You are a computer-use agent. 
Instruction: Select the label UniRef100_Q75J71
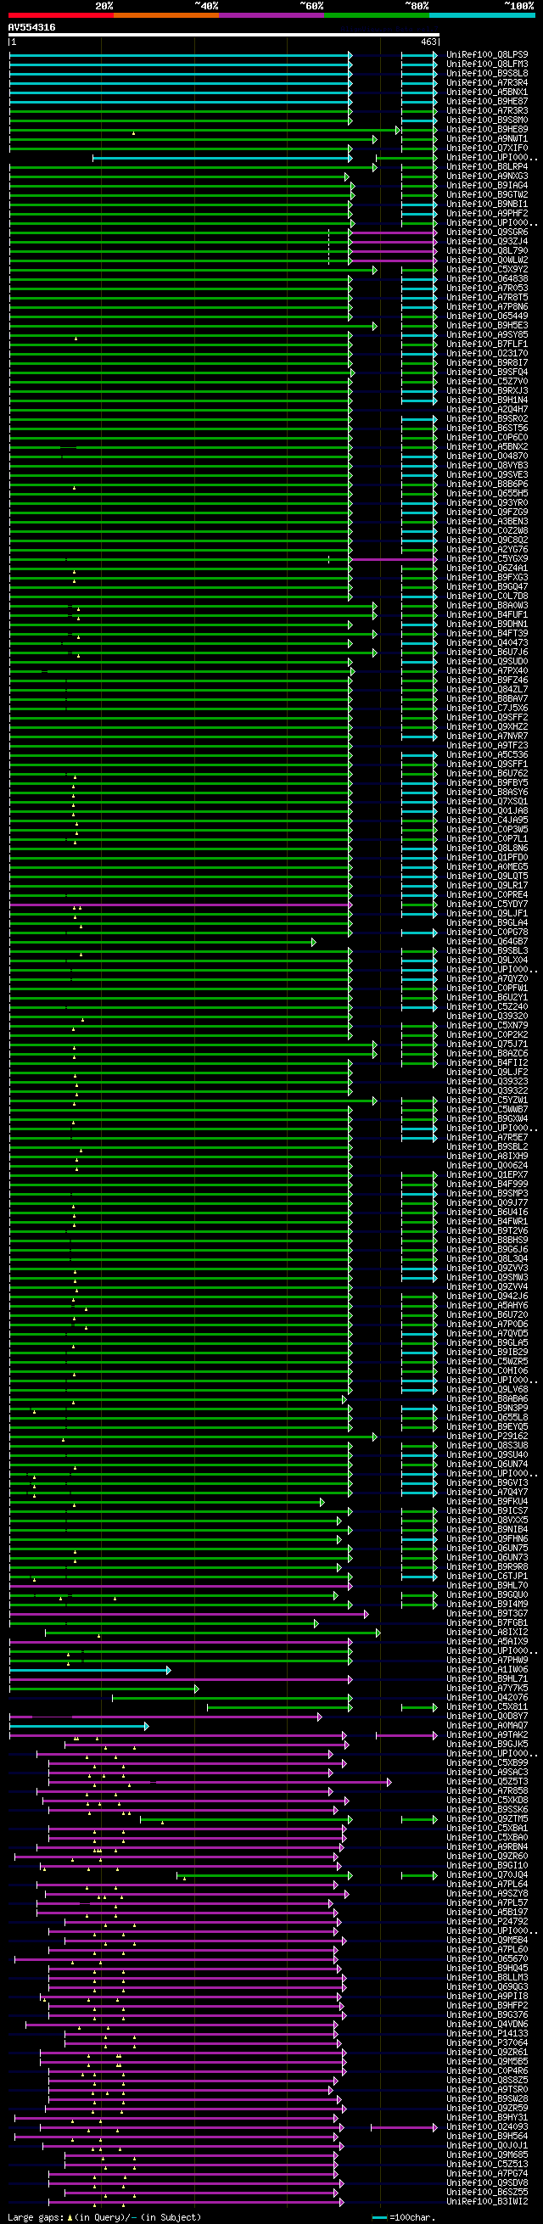(x=487, y=1045)
